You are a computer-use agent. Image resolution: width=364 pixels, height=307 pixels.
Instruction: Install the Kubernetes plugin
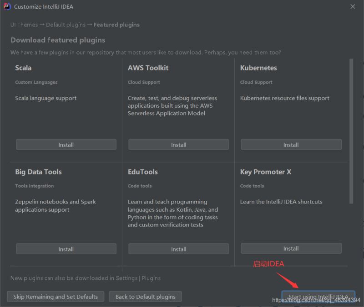point(291,144)
